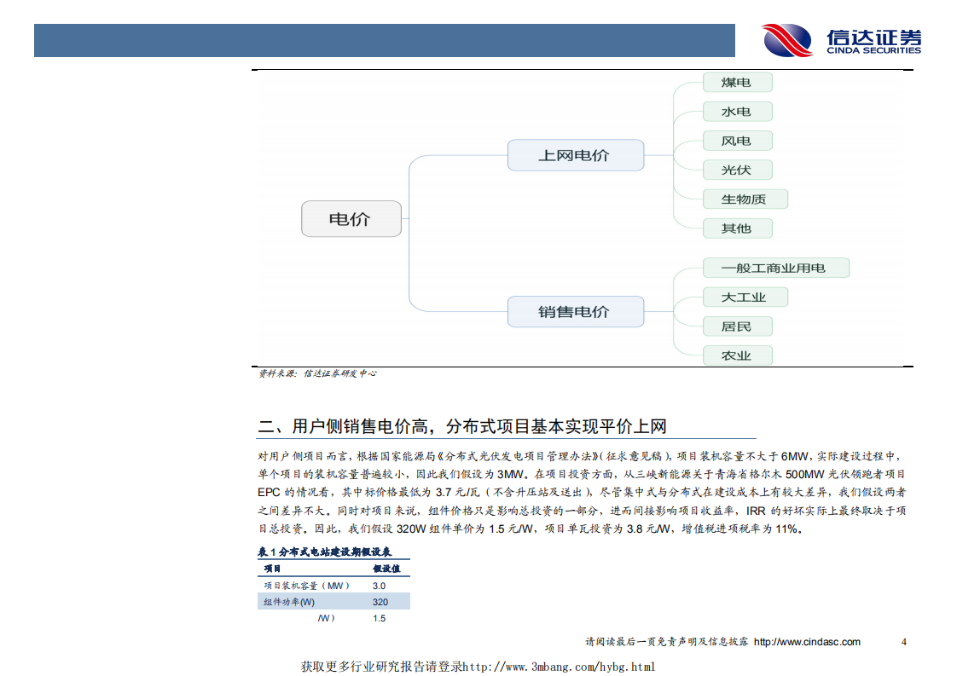Click the Cinda Securities logo
The image size is (957, 676).
point(842,37)
